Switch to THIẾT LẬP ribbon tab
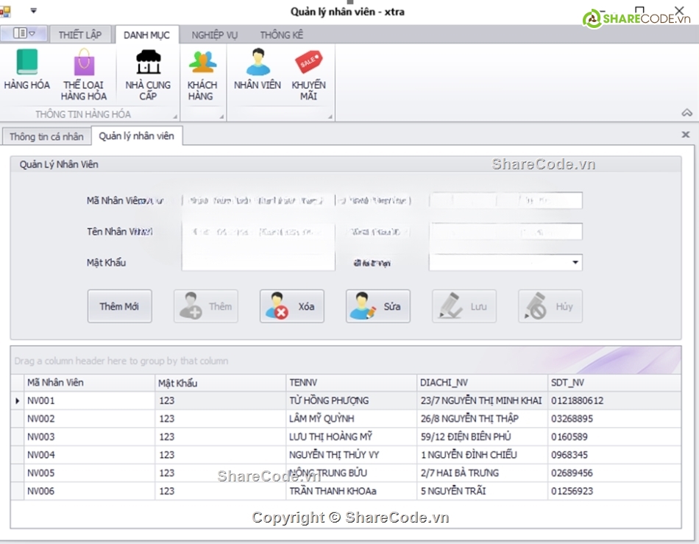The image size is (699, 544). click(79, 35)
